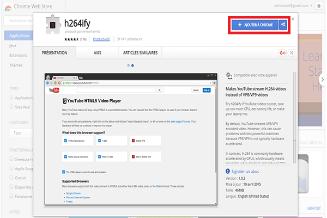Click the report abuse exclamation icon

(x=228, y=171)
